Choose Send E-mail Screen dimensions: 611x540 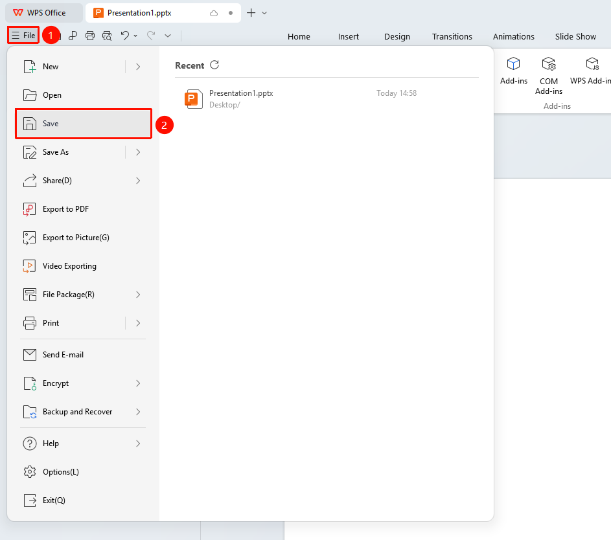pyautogui.click(x=83, y=355)
